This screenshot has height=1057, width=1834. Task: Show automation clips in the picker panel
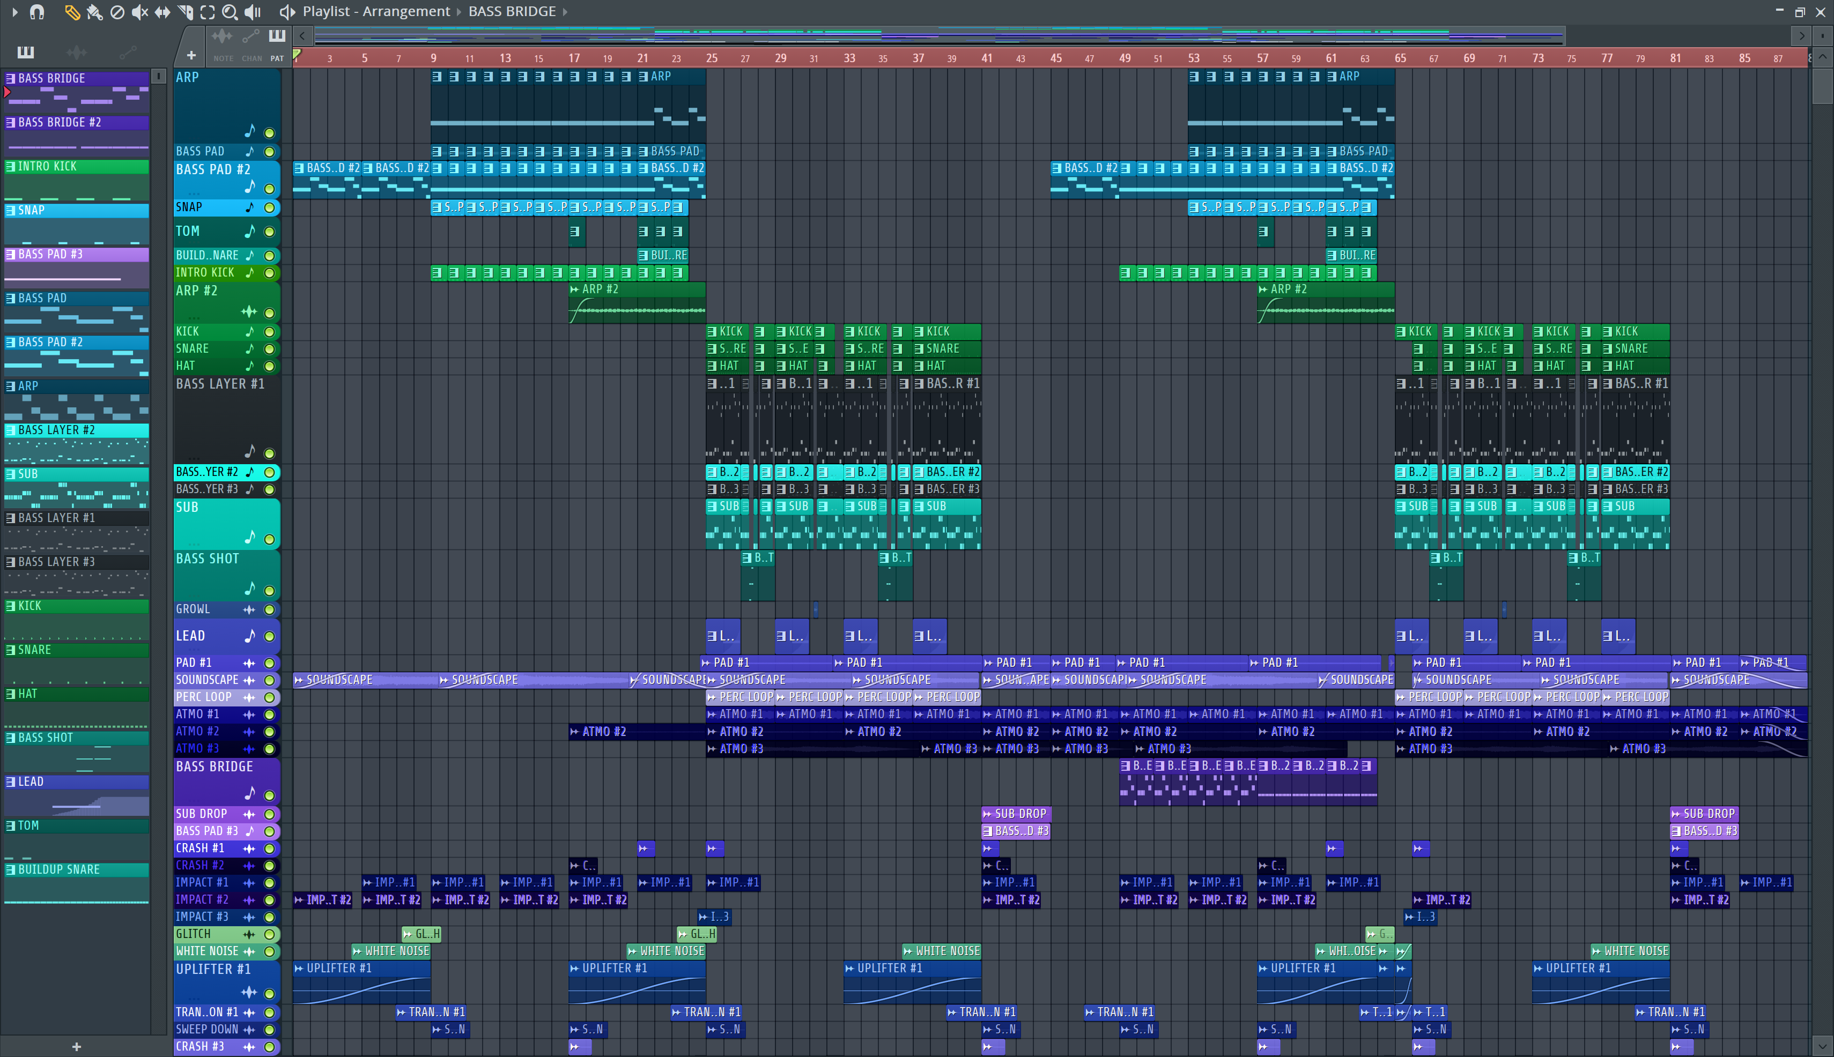[128, 53]
